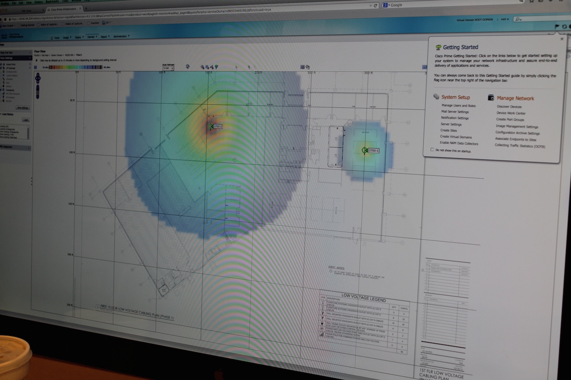Image resolution: width=571 pixels, height=380 pixels.
Task: Open Collecting Traffic Statistics link
Action: coord(520,146)
